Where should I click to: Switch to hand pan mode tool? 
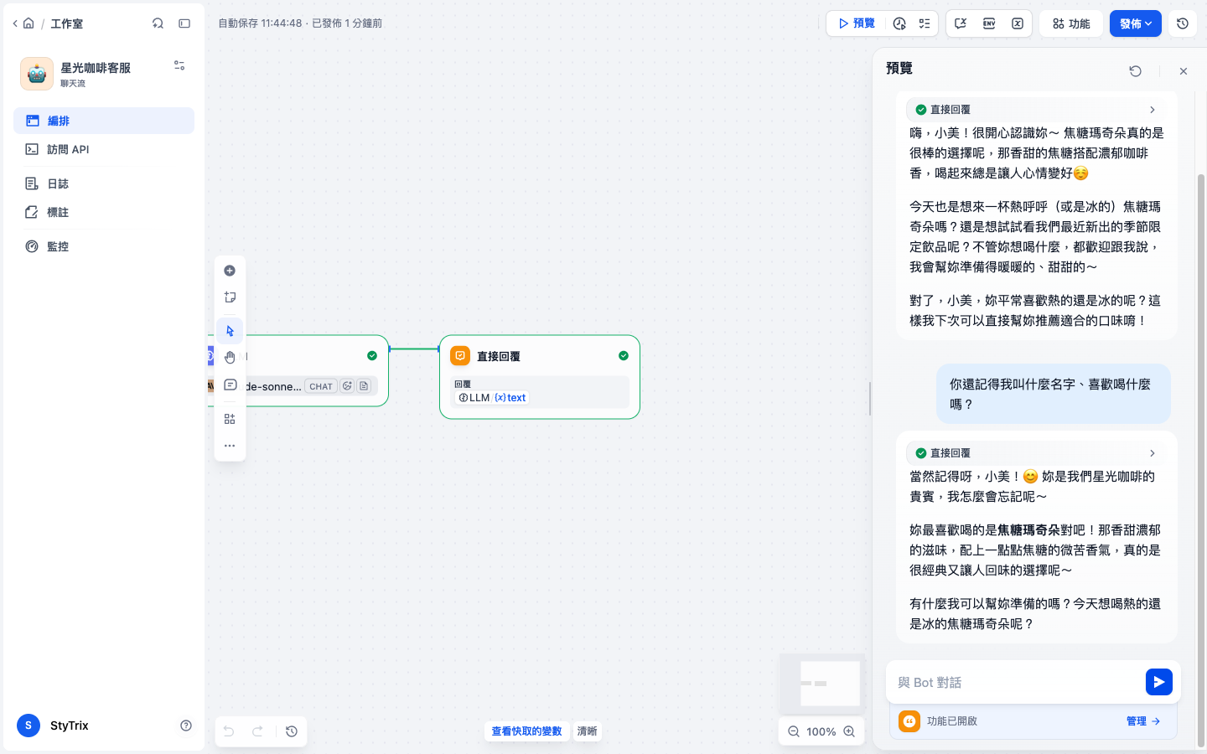[230, 358]
